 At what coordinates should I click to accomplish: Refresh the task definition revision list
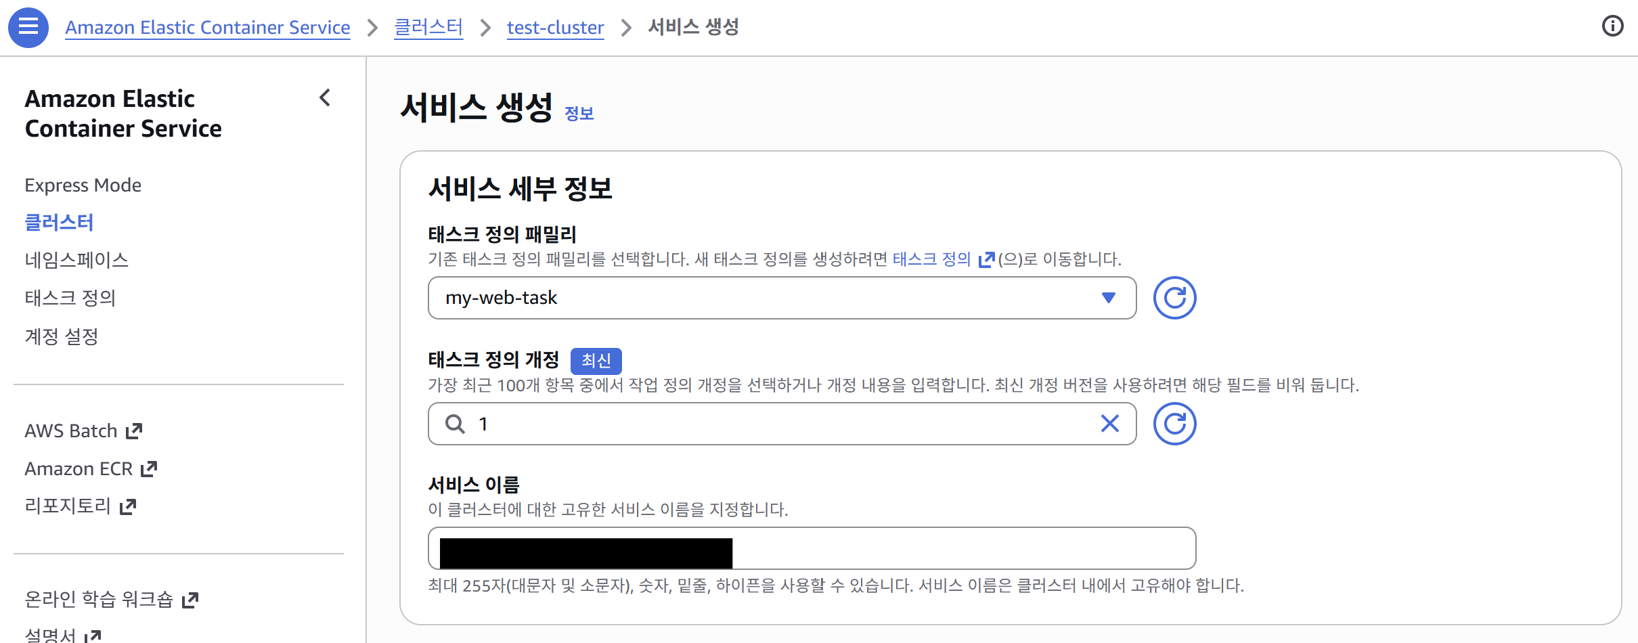(x=1175, y=424)
